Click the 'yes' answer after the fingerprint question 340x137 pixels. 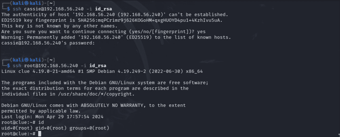pyautogui.click(x=201, y=32)
